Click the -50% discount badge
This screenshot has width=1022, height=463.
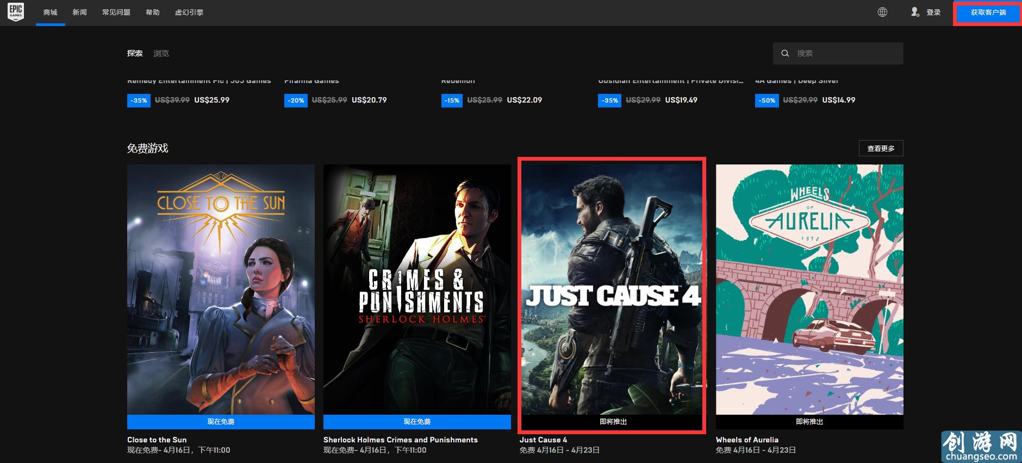(x=766, y=100)
